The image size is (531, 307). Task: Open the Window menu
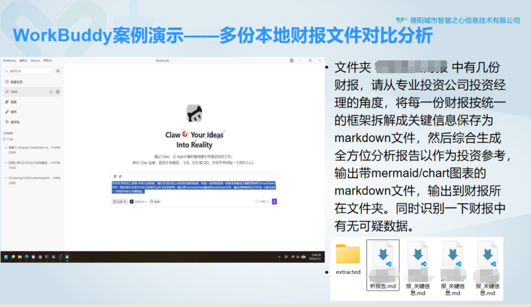pos(35,61)
